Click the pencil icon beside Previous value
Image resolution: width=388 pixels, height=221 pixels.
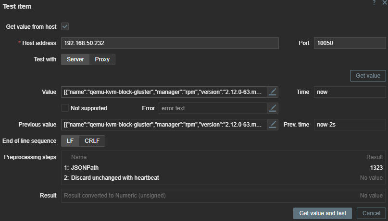(273, 125)
